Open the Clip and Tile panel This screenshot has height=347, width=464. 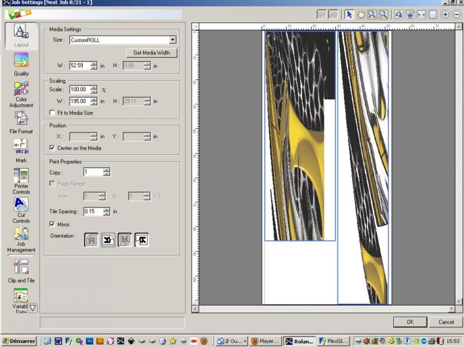[21, 271]
